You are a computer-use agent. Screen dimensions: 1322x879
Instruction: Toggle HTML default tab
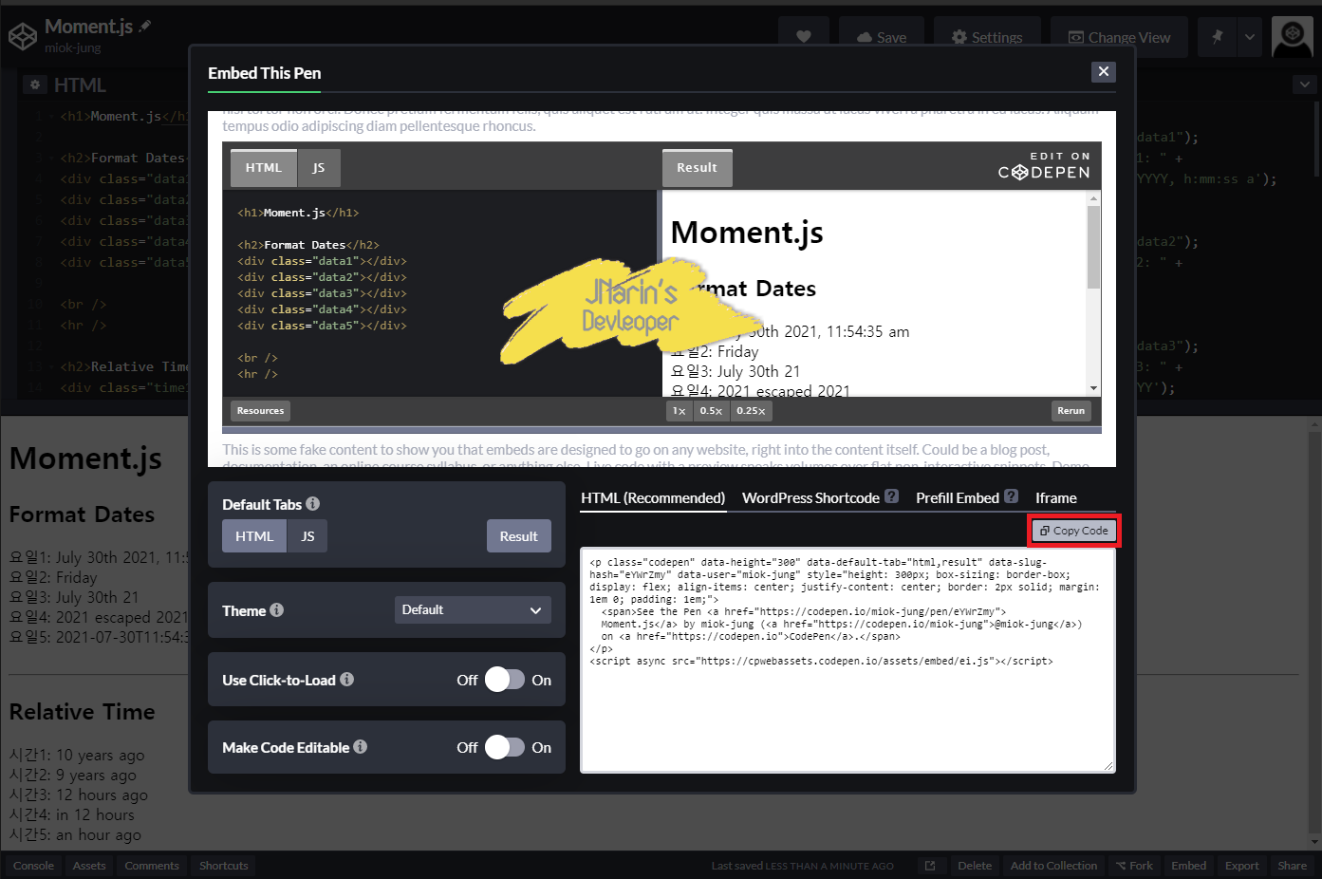[x=254, y=536]
